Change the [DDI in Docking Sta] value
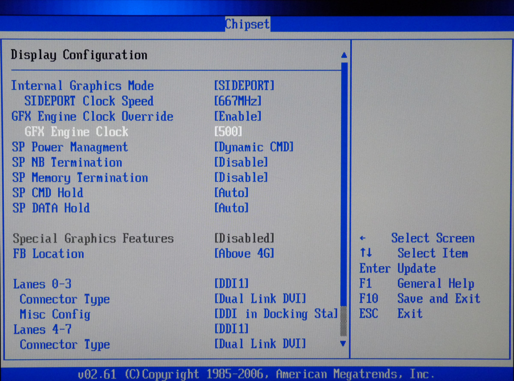The width and height of the screenshot is (514, 381). click(276, 314)
